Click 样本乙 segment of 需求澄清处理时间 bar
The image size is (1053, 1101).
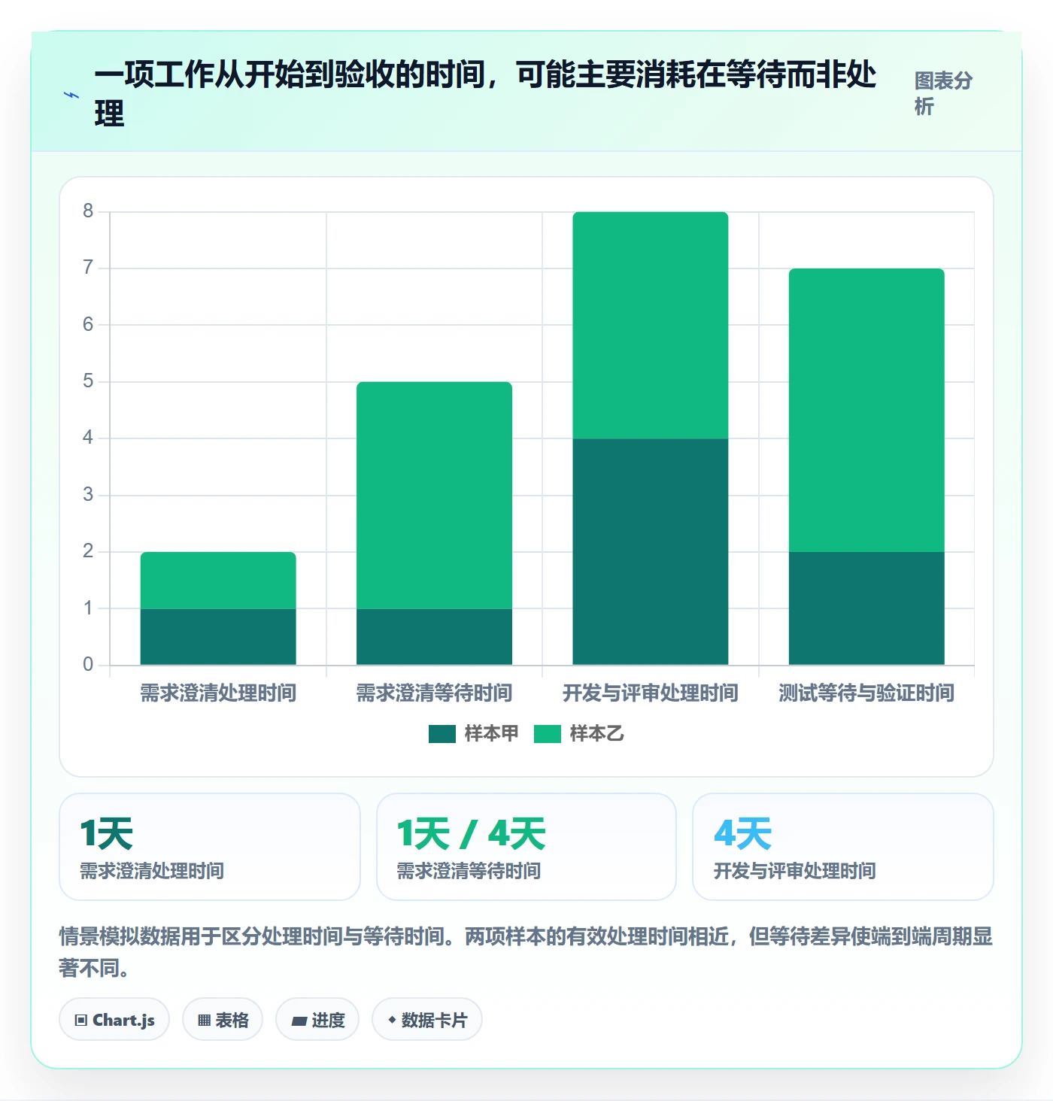218,581
